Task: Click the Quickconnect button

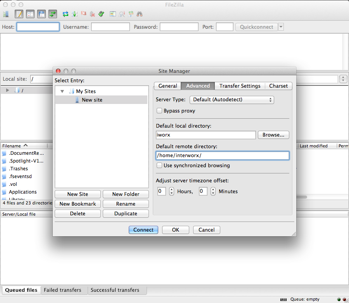Action: (x=256, y=27)
